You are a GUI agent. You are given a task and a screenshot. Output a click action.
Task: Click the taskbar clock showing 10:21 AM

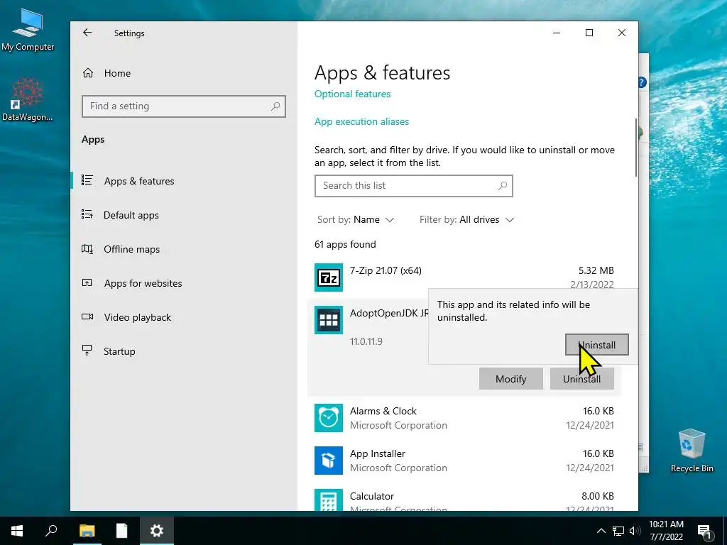coord(666,531)
